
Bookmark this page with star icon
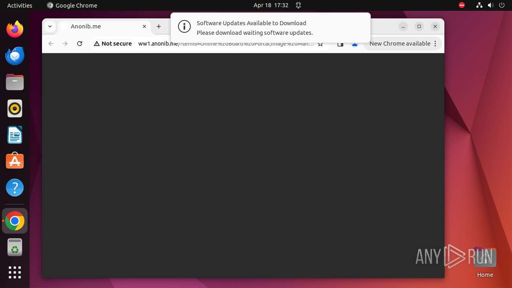pyautogui.click(x=320, y=44)
